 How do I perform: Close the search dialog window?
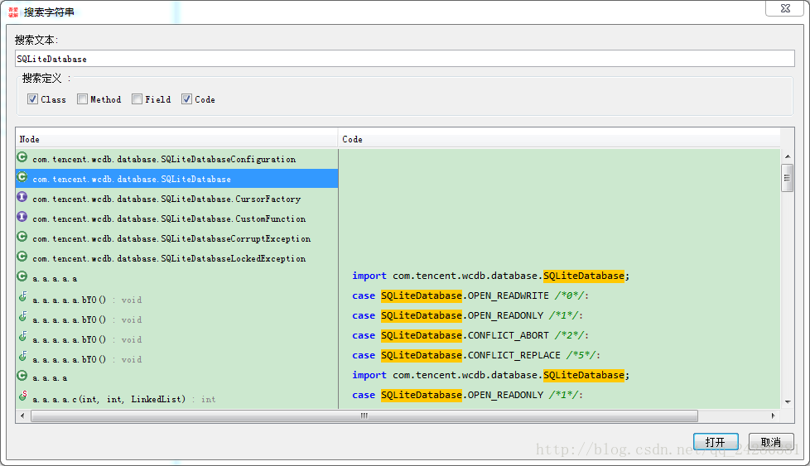(x=784, y=9)
